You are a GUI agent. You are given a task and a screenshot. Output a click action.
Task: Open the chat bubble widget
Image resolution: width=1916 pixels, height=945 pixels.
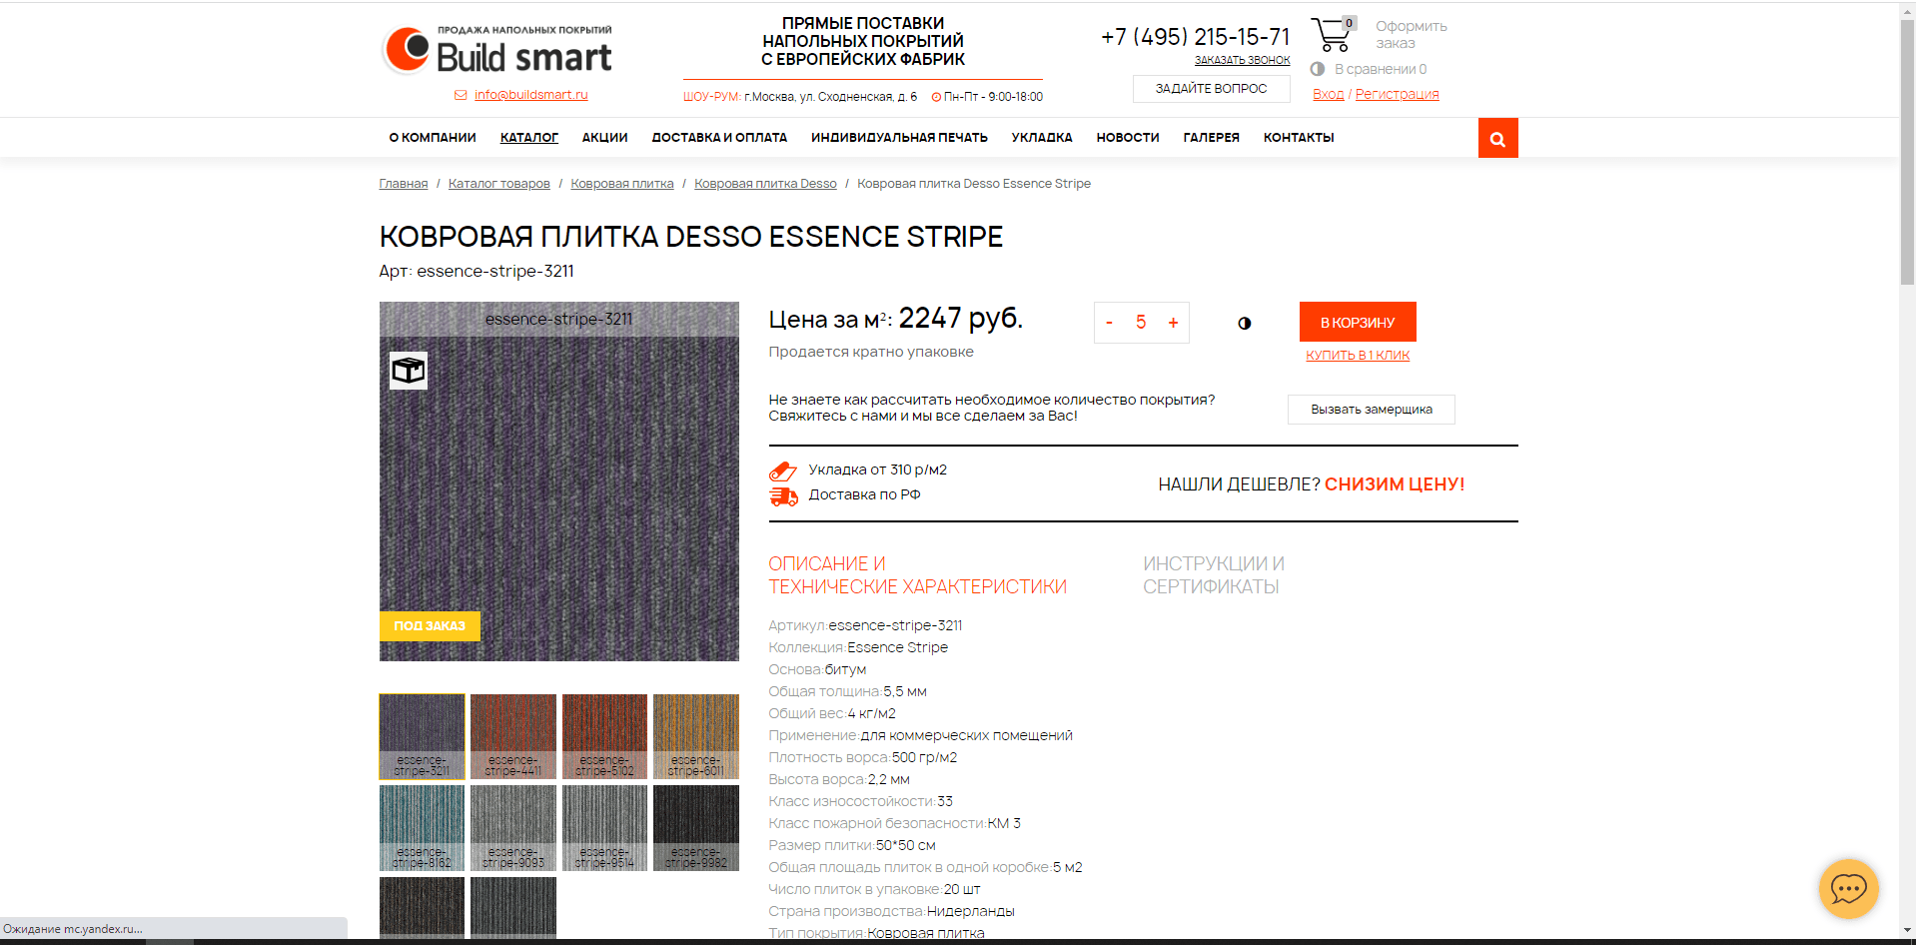click(1848, 888)
